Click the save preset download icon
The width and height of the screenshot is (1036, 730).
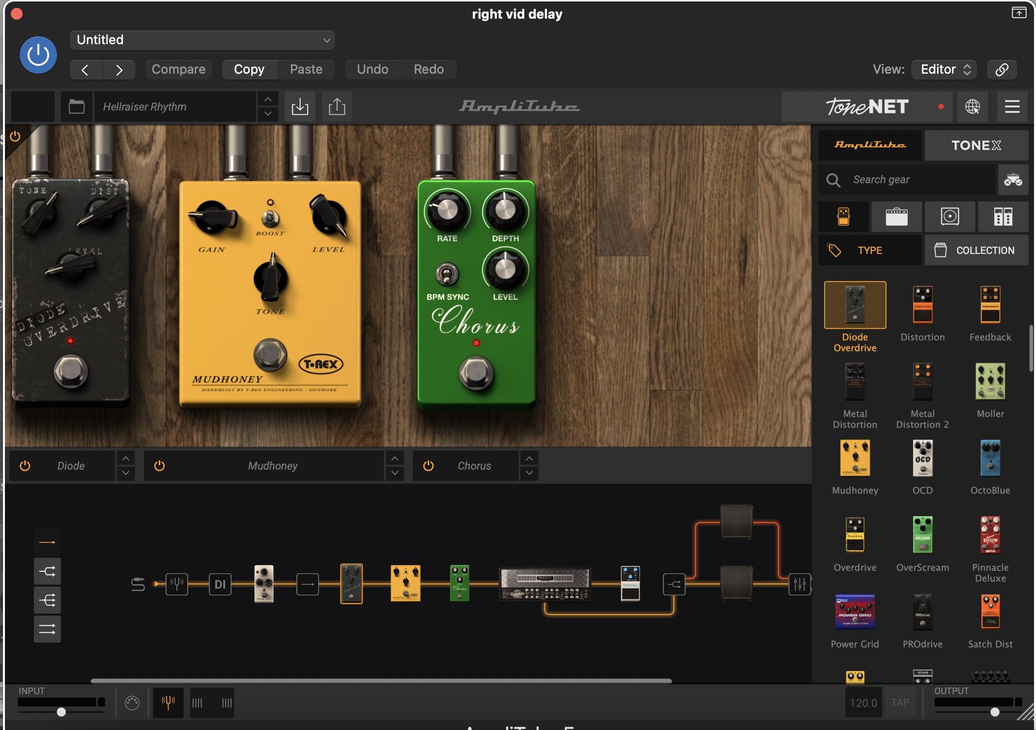[300, 107]
